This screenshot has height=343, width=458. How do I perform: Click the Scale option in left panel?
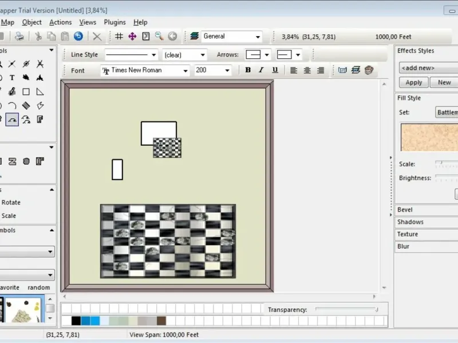click(x=9, y=216)
